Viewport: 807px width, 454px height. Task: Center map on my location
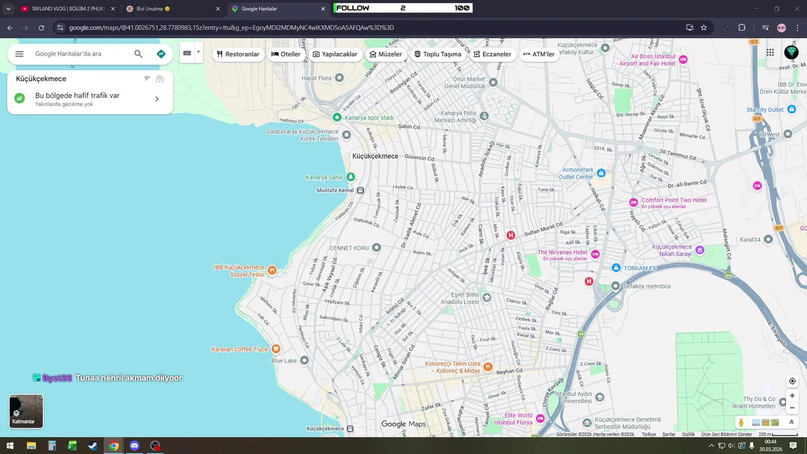[792, 381]
